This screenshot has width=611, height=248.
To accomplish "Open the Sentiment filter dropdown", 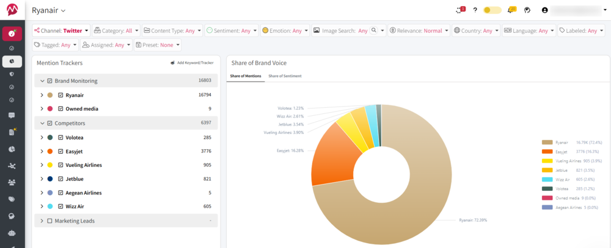I will tap(232, 30).
